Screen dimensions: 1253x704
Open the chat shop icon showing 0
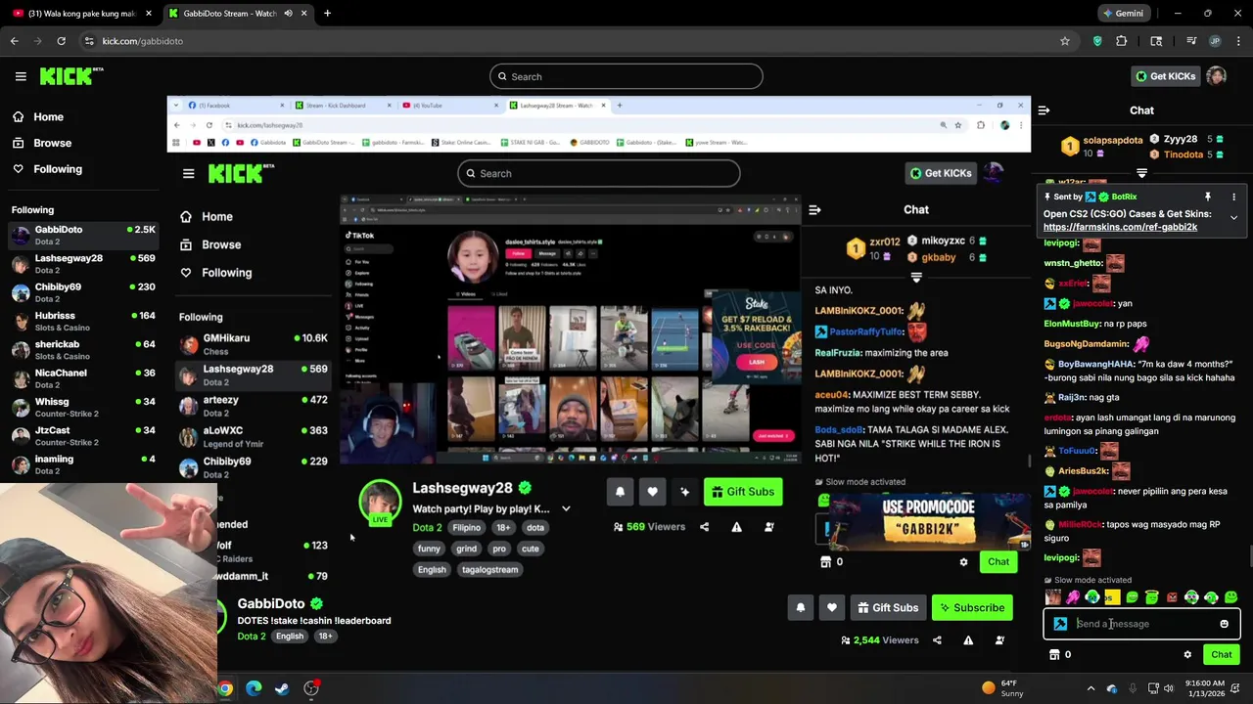coord(1060,655)
